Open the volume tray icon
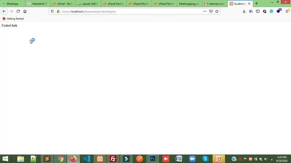 point(266,159)
